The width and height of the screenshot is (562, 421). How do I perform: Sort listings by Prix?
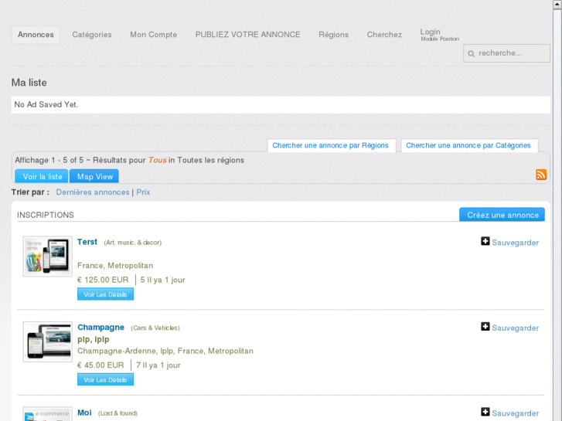[143, 192]
